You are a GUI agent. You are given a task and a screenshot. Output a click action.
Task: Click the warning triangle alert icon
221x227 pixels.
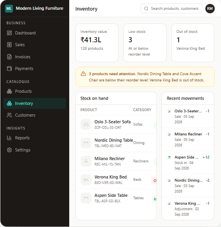point(83,74)
